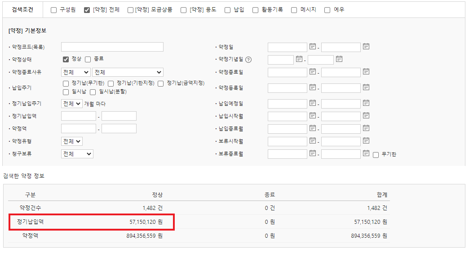Click 정기납입액 minimum amount field
This screenshot has width=469, height=253.
[x=79, y=116]
